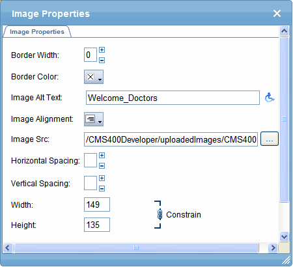Decrease Horizontal Spacing with minus icon
The height and width of the screenshot is (267, 293).
[102, 166]
